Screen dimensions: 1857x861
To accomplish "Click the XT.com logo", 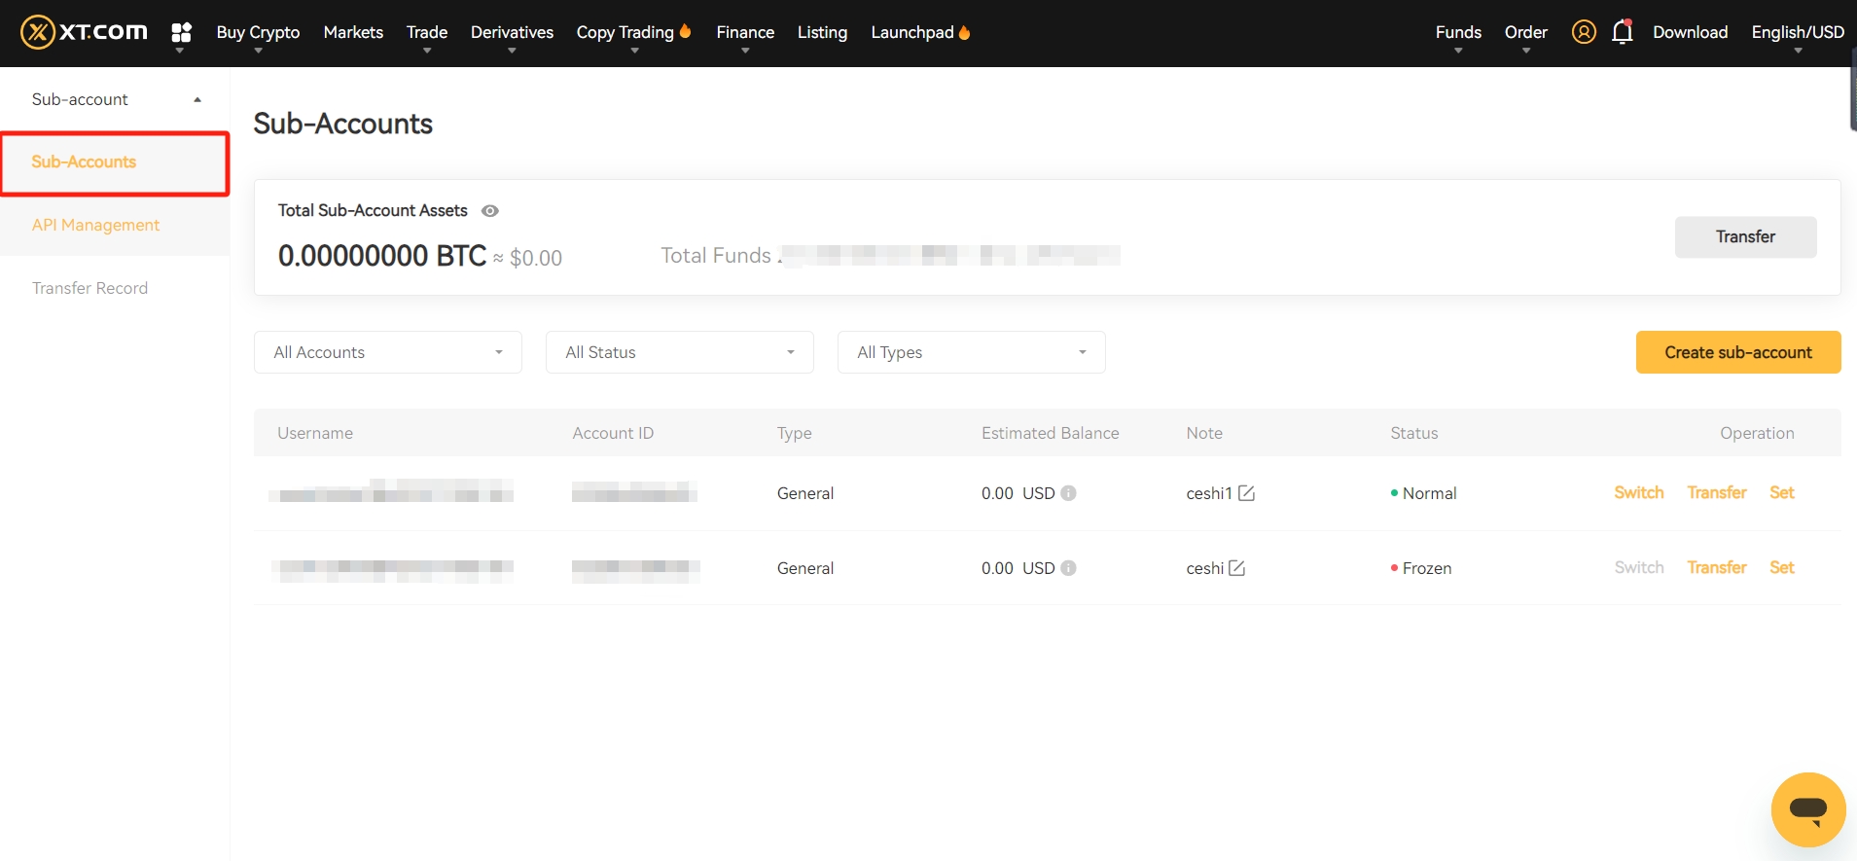I will [84, 32].
